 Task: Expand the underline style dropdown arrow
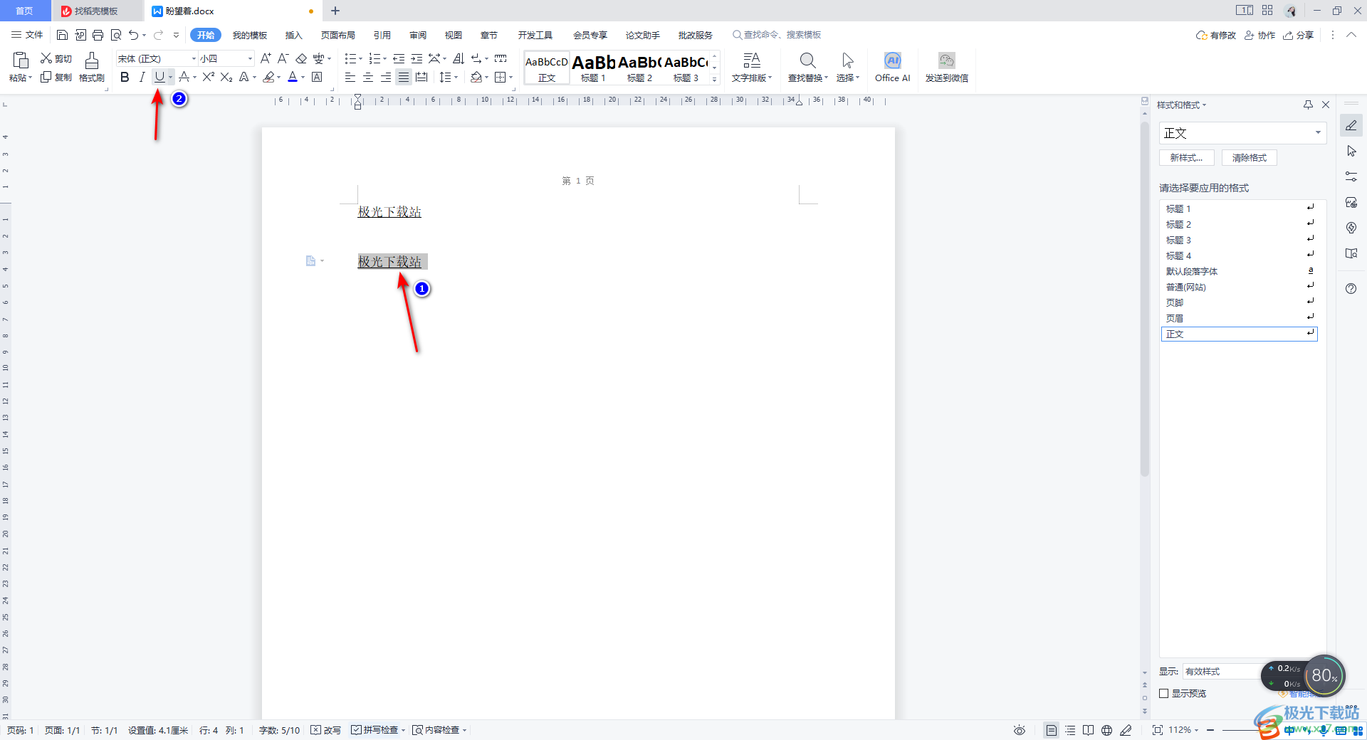(x=170, y=77)
